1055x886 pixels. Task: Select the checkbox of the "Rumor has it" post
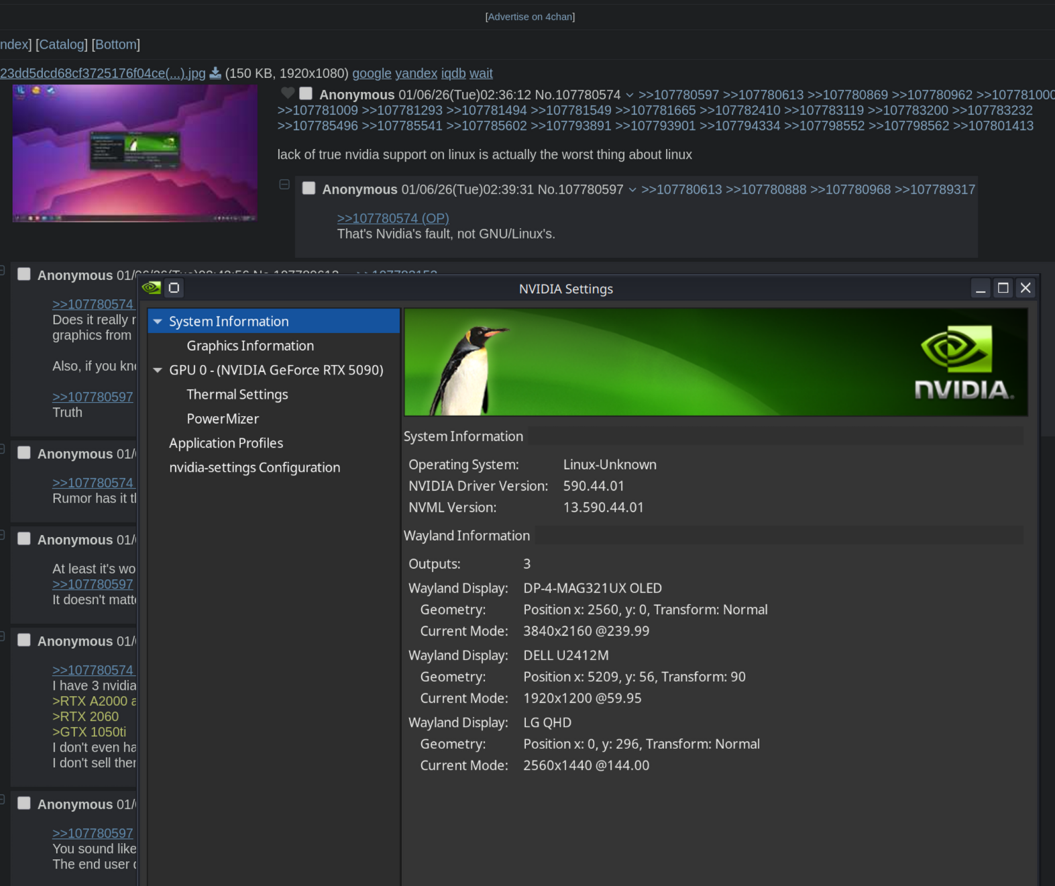[24, 452]
